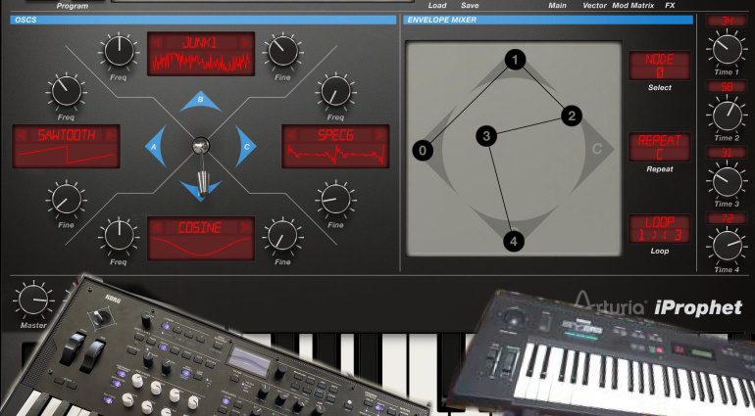Click the Save button
Viewport: 755px width, 416px height.
click(x=470, y=6)
